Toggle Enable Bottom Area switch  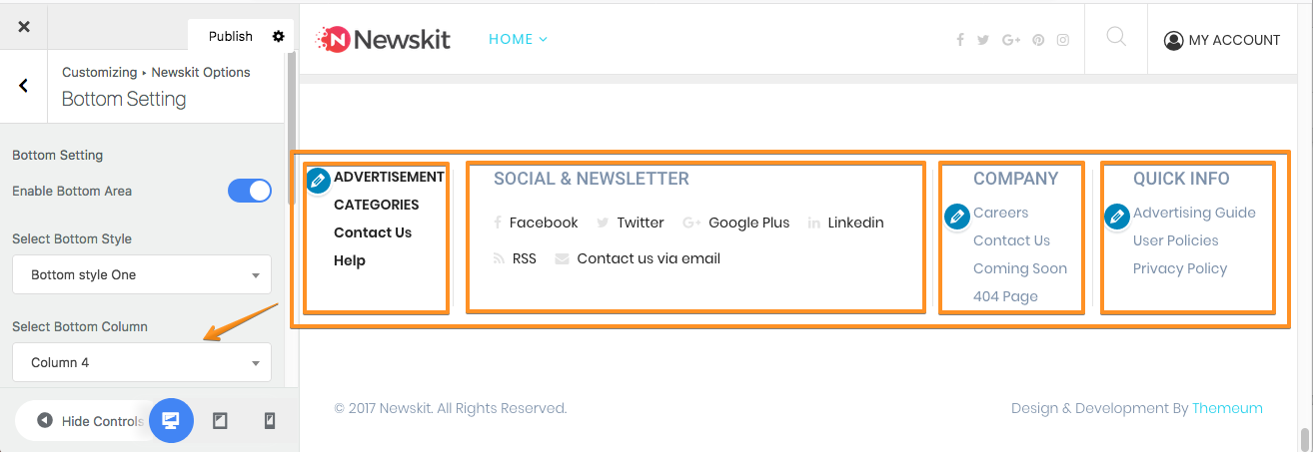[250, 191]
